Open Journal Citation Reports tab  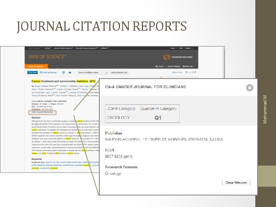[x=63, y=48]
